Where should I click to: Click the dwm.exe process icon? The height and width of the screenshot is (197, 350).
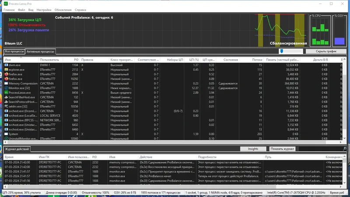6,65
